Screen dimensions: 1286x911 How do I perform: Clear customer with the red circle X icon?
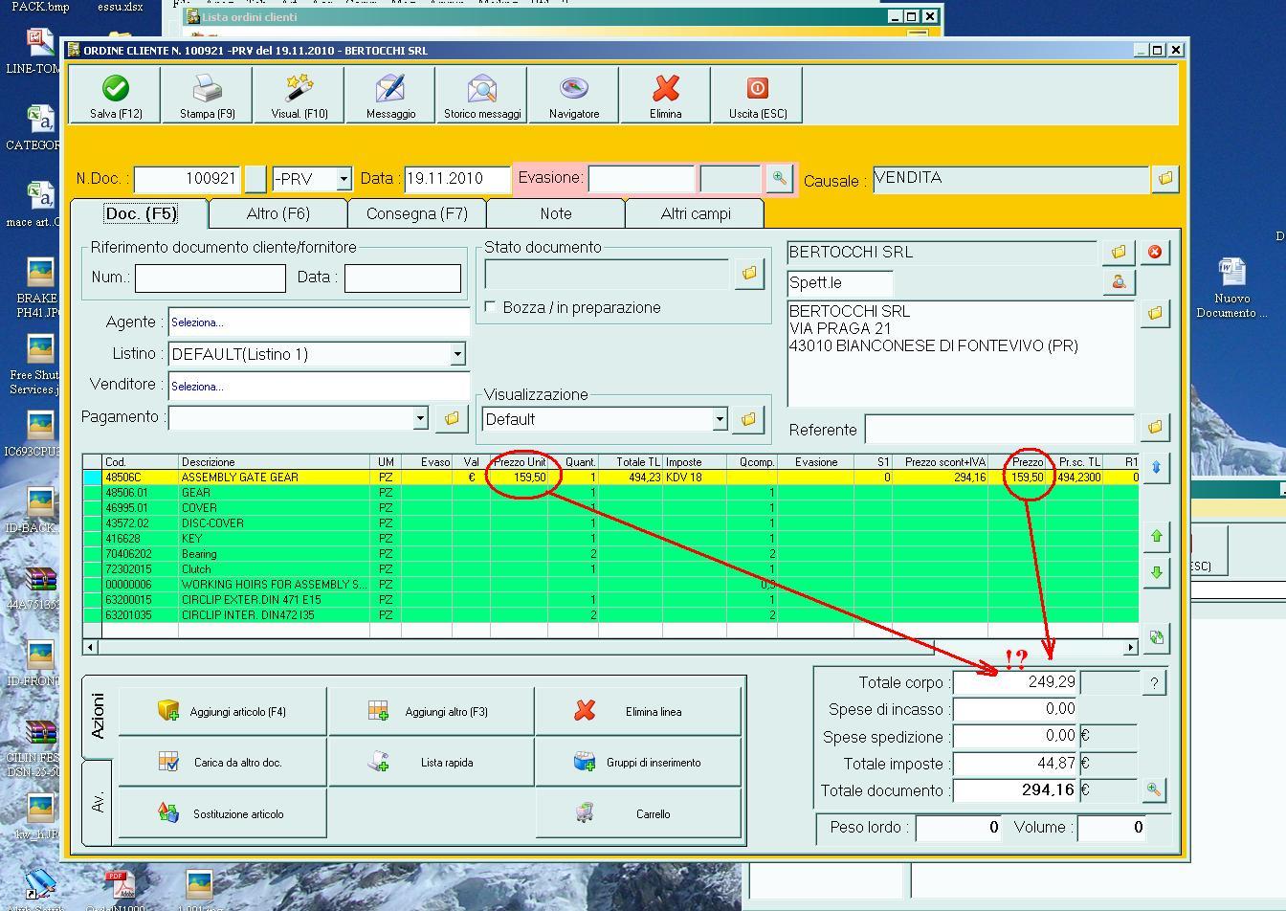1155,252
